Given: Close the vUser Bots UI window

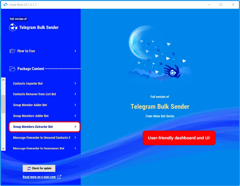Looking at the screenshot, I should click(233, 5).
